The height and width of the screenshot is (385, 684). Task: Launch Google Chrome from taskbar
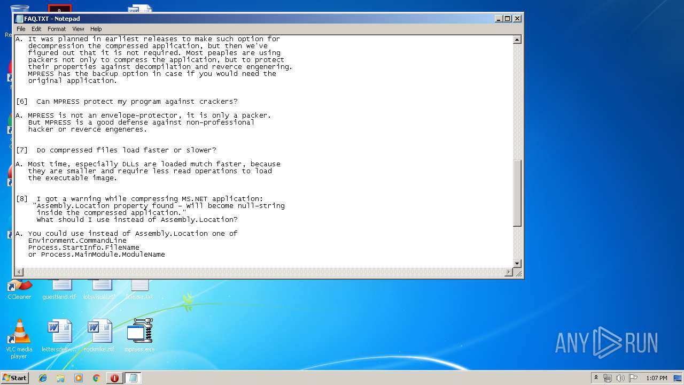pos(96,378)
